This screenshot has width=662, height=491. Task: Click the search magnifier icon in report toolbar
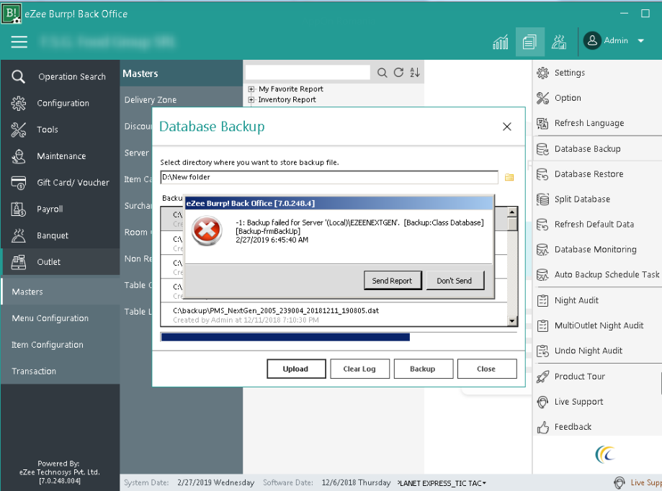(382, 73)
